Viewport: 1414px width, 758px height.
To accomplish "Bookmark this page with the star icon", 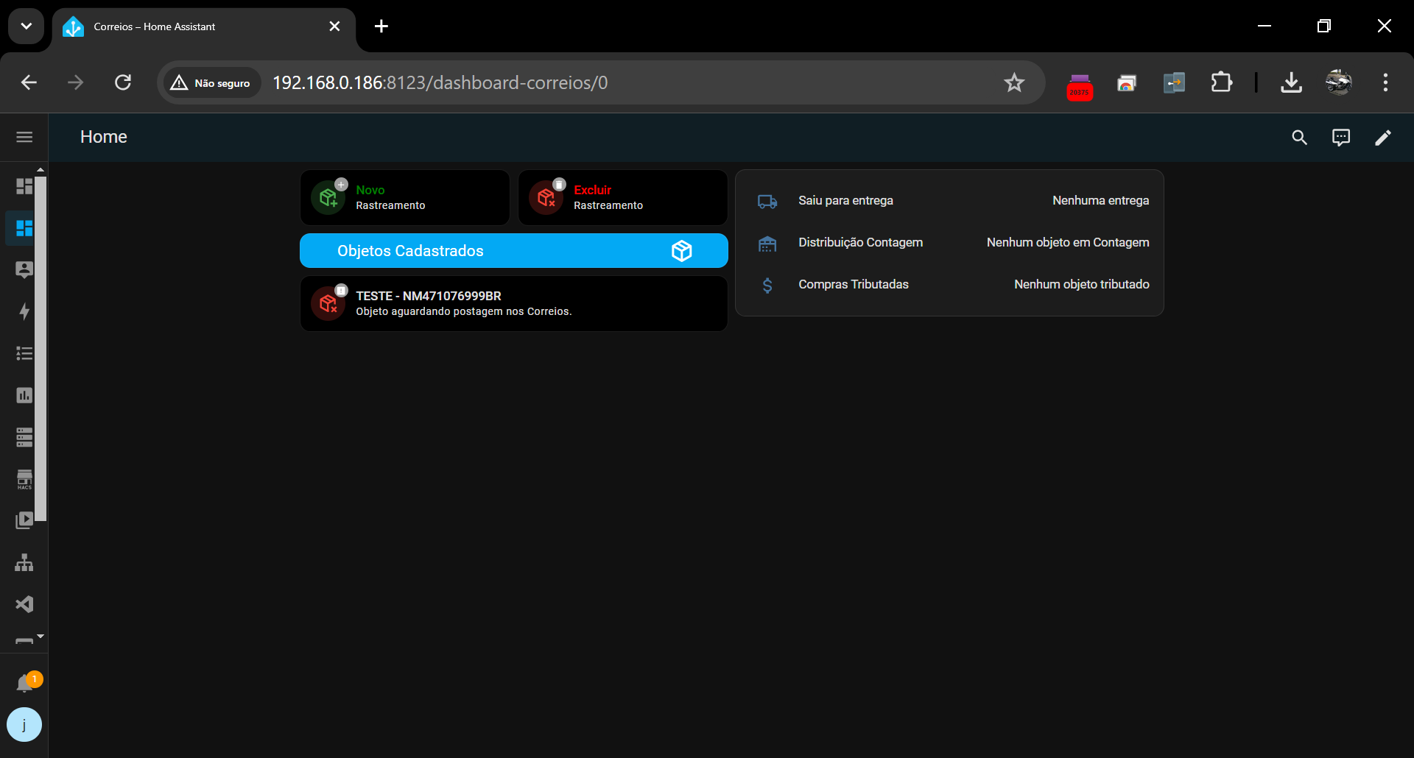I will [x=1014, y=82].
